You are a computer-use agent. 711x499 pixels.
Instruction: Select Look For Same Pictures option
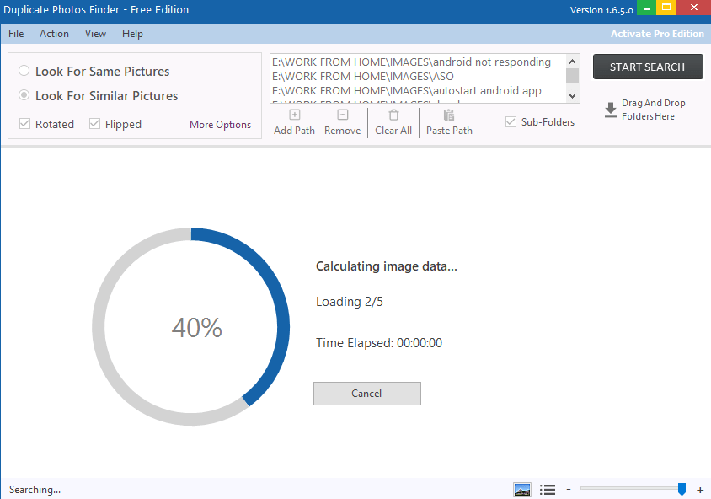24,71
